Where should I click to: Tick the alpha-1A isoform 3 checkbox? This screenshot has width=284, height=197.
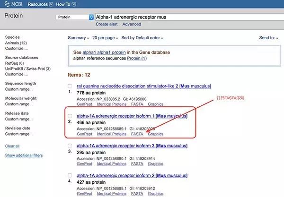(x=71, y=146)
